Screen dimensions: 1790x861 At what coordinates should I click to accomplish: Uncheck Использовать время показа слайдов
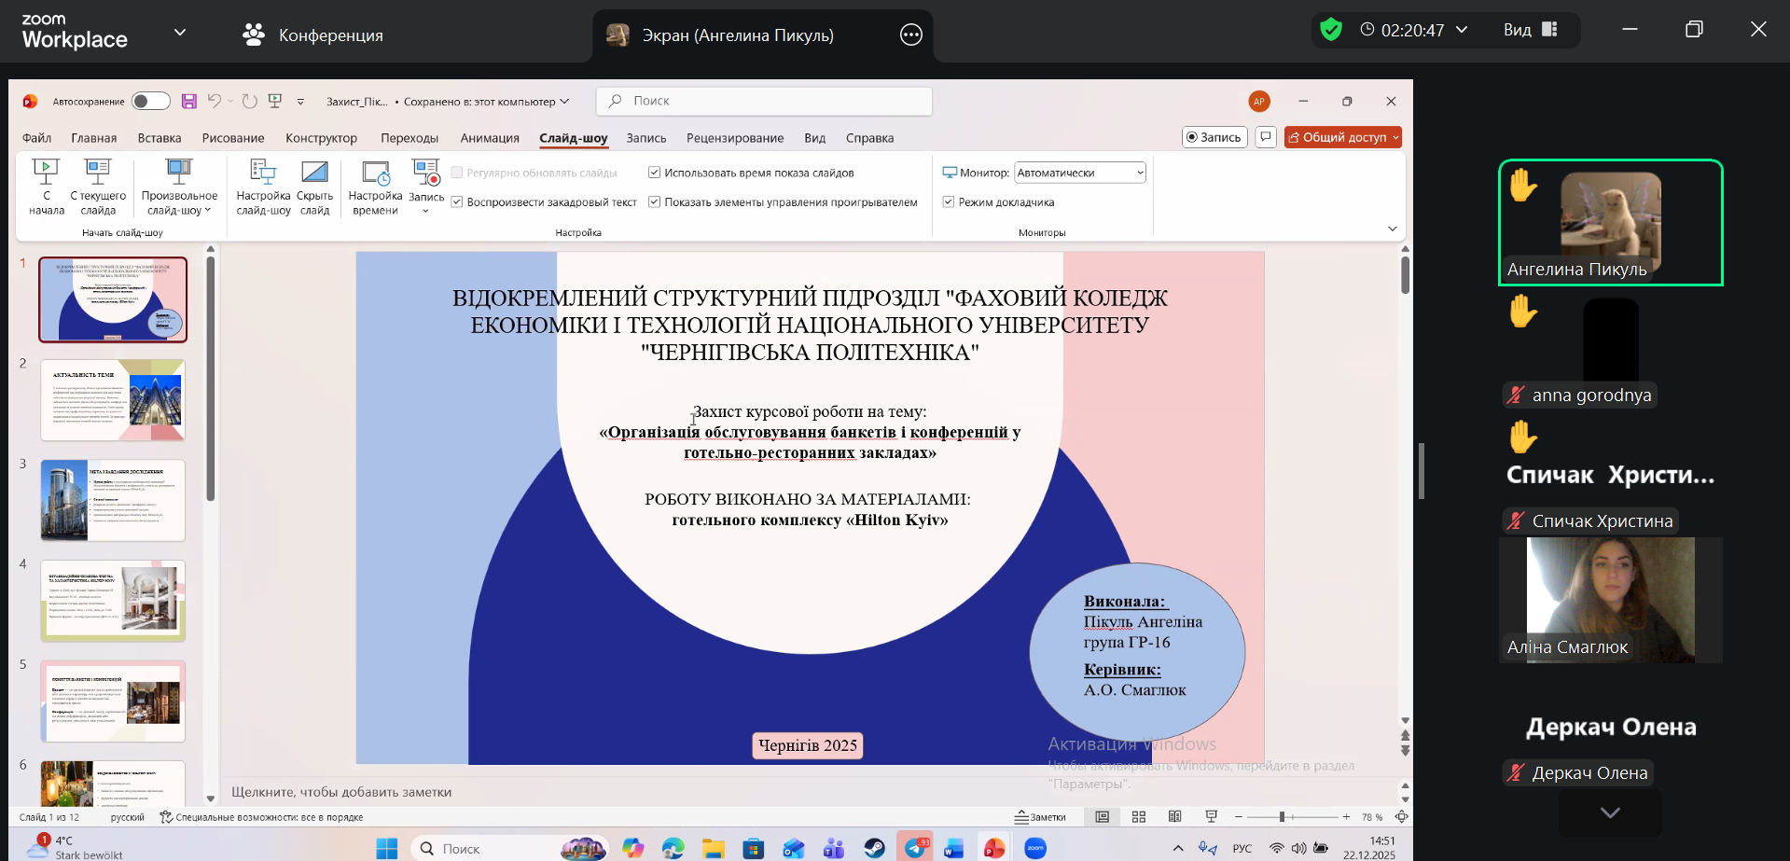[x=655, y=173]
